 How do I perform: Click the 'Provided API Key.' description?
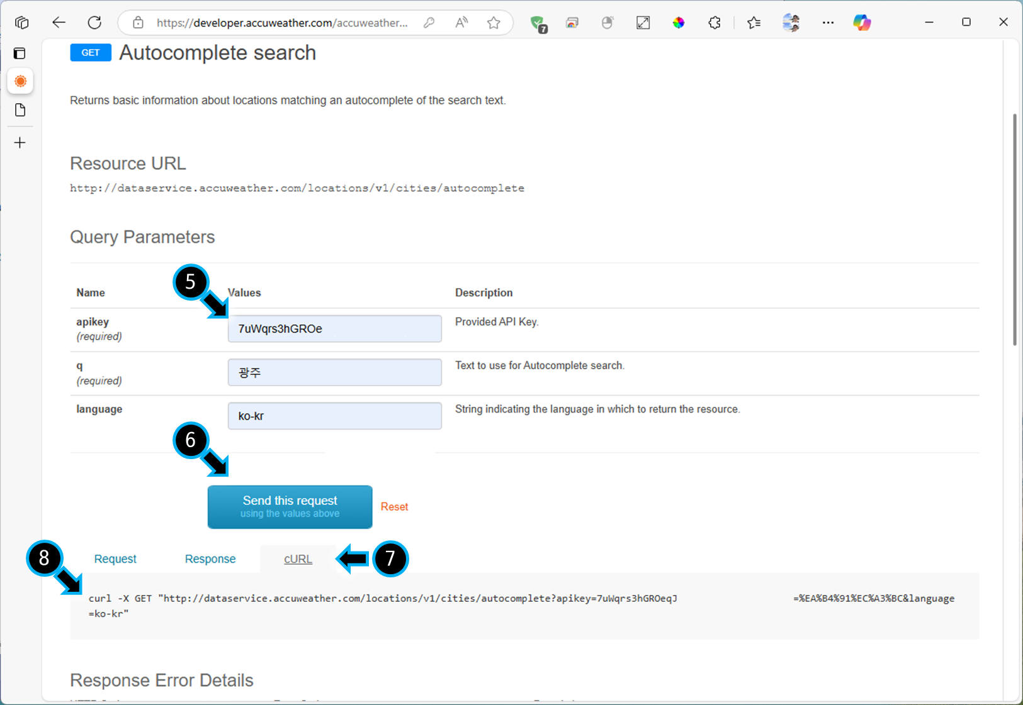coord(497,322)
